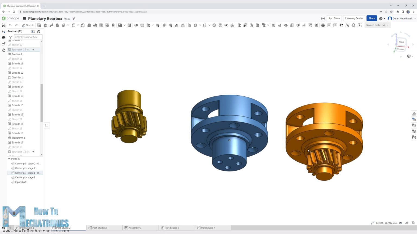Open the Part Studio 3 tab

pyautogui.click(x=99, y=228)
